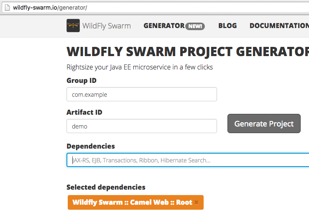Select the Camel Web :: Root dependency tag
The height and width of the screenshot is (216, 309).
(133, 202)
